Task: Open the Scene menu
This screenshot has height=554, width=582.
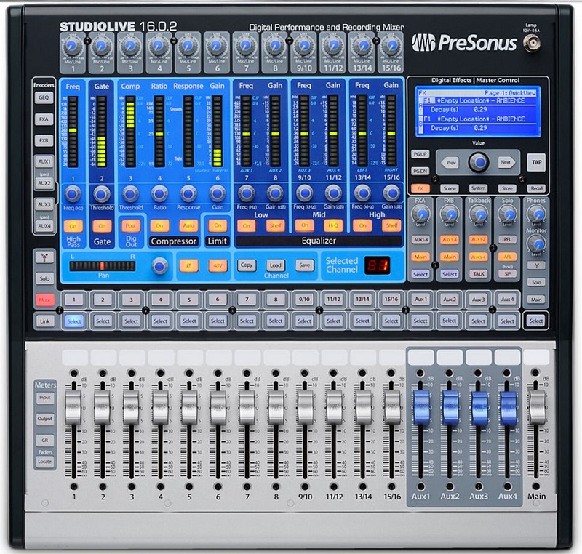Action: point(449,188)
